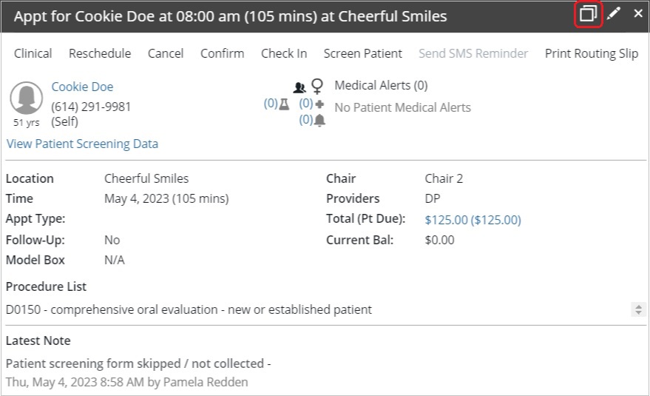Select Reschedule from the action bar

(100, 53)
